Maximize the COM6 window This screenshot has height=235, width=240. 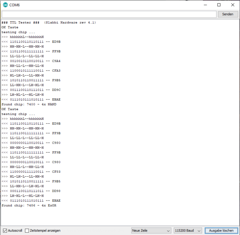click(x=219, y=5)
